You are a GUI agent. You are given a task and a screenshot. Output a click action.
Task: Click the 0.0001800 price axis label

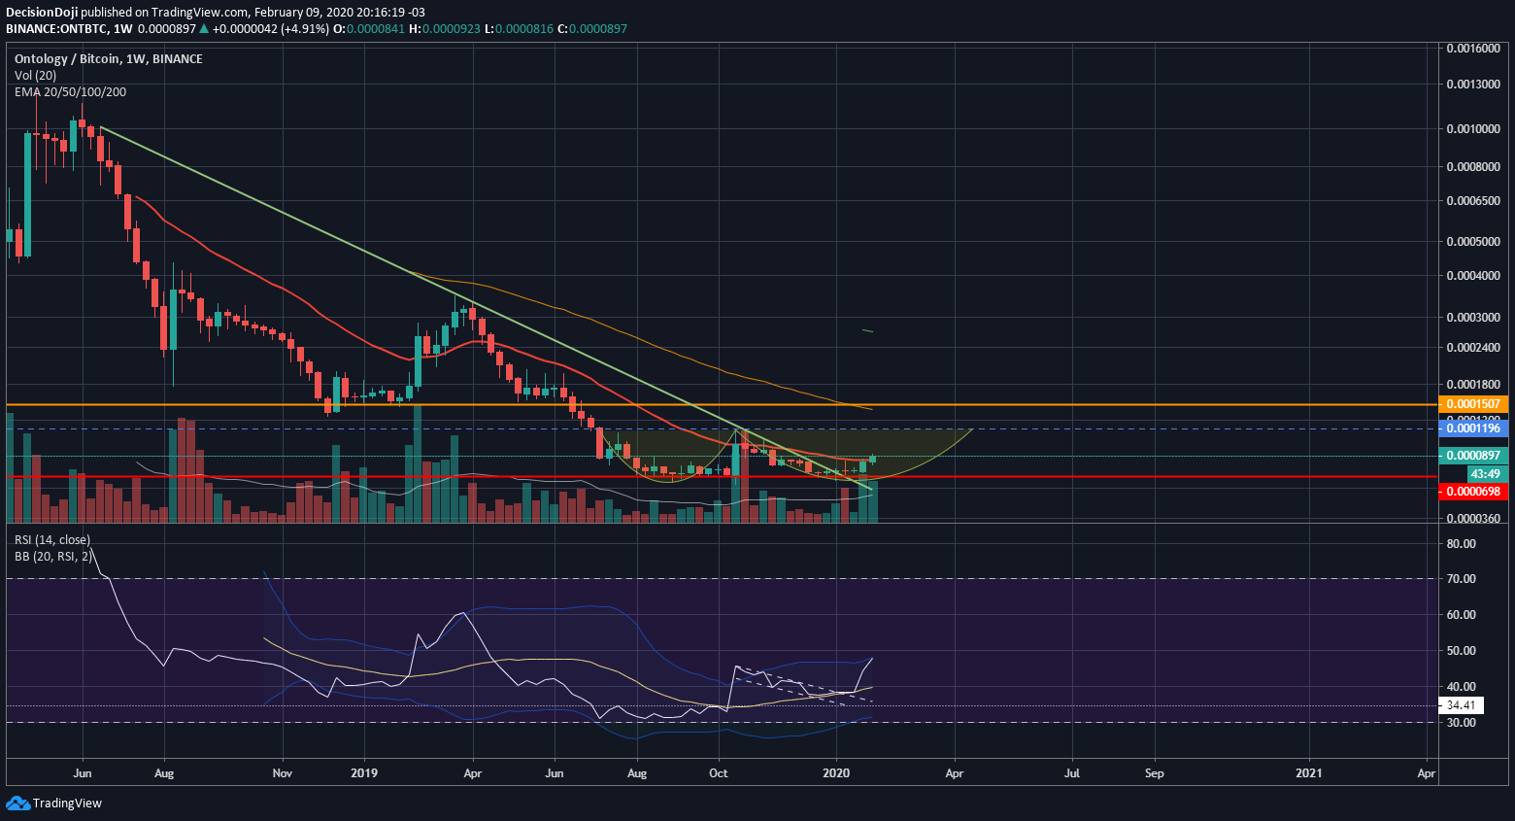1473,385
